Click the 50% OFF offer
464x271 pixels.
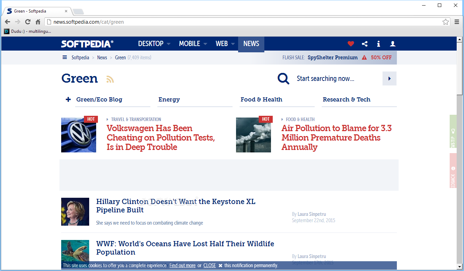point(381,58)
